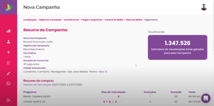Viewport: 214px width, 106px height.
Task: Go to Objetivos e Duração step
Action: (50, 20)
